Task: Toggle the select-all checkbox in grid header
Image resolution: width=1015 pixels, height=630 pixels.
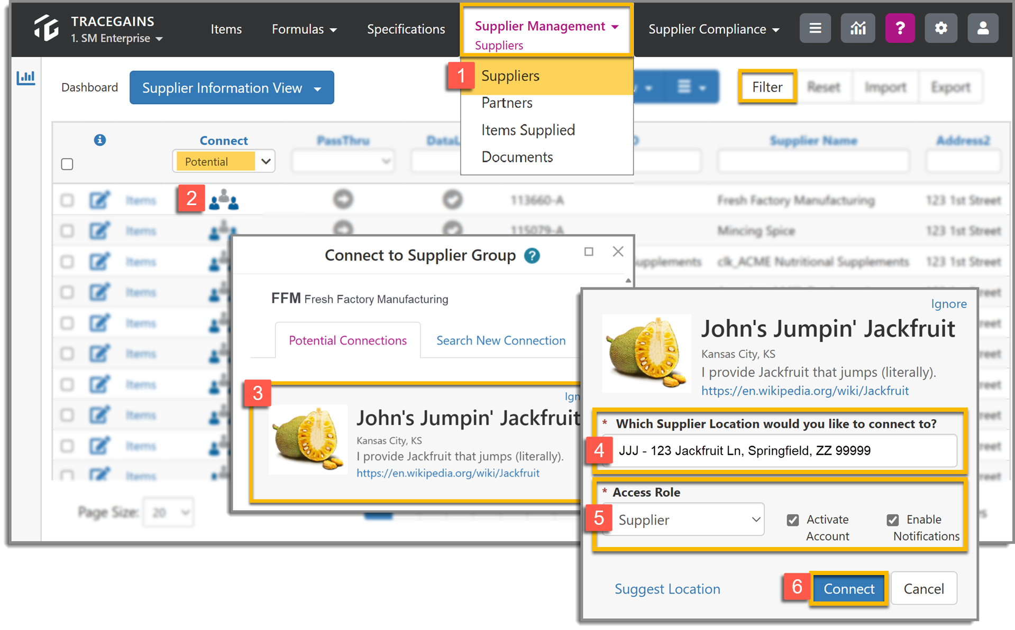Action: point(67,164)
